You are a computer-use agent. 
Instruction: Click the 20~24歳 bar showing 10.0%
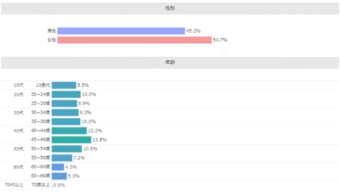click(66, 94)
